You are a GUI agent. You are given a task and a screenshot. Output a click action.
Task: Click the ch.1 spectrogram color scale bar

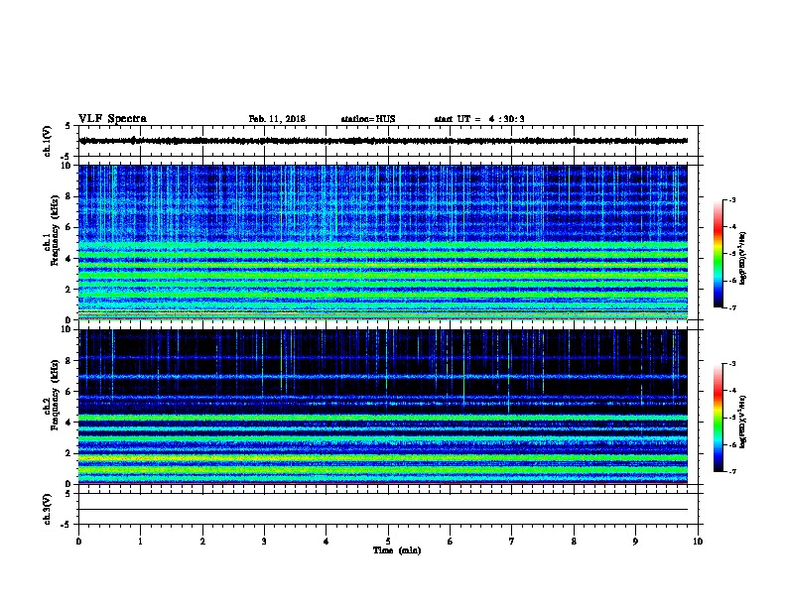718,254
